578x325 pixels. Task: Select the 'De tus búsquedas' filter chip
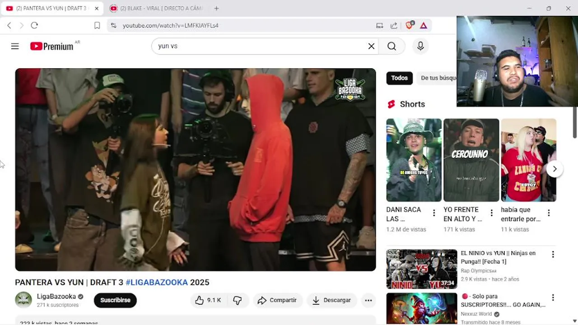pyautogui.click(x=436, y=78)
